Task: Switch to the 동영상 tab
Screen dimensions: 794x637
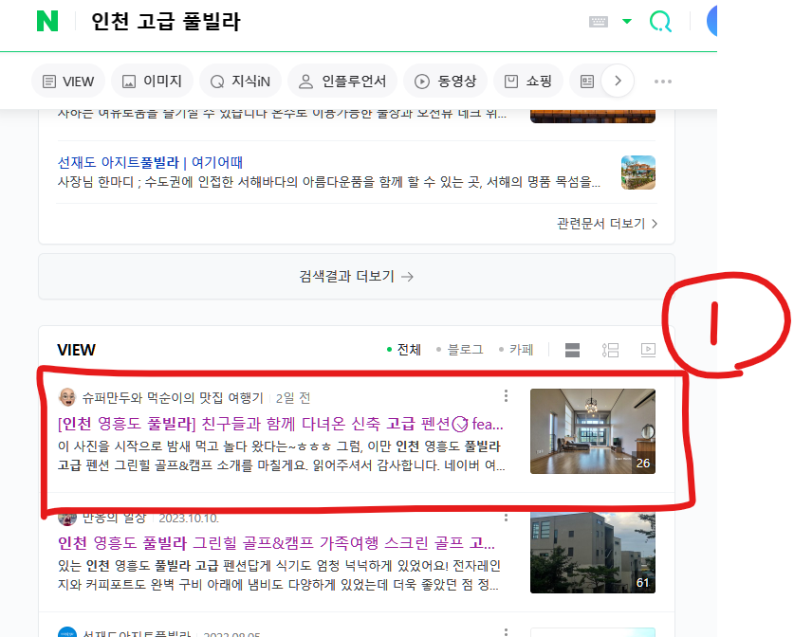Action: click(445, 81)
